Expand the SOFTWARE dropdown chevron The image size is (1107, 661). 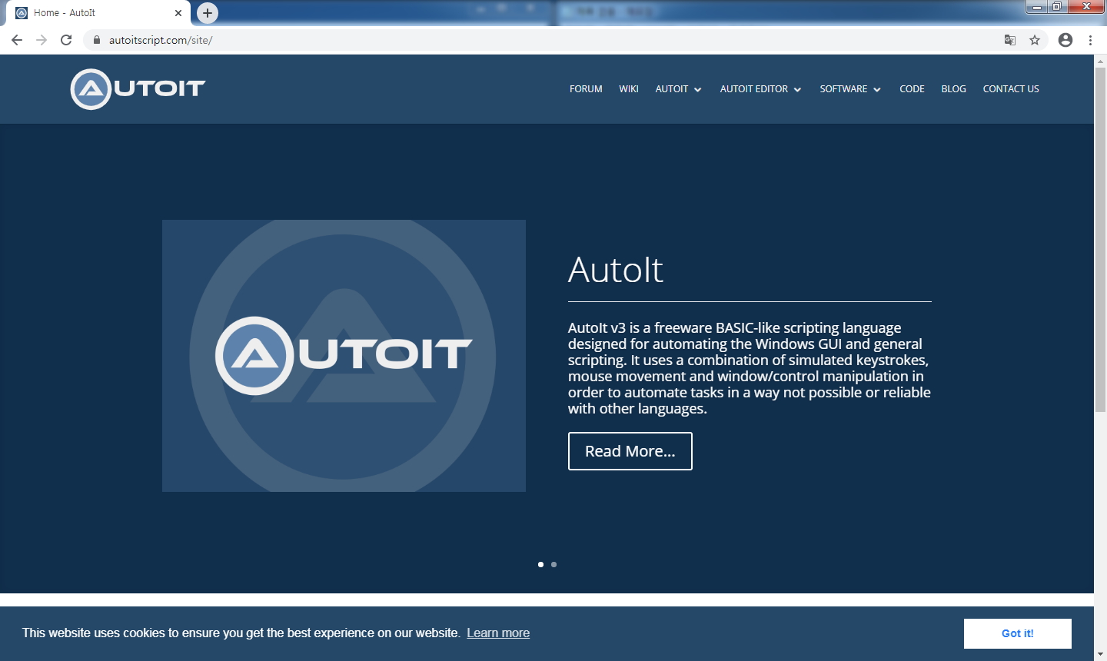pyautogui.click(x=877, y=90)
